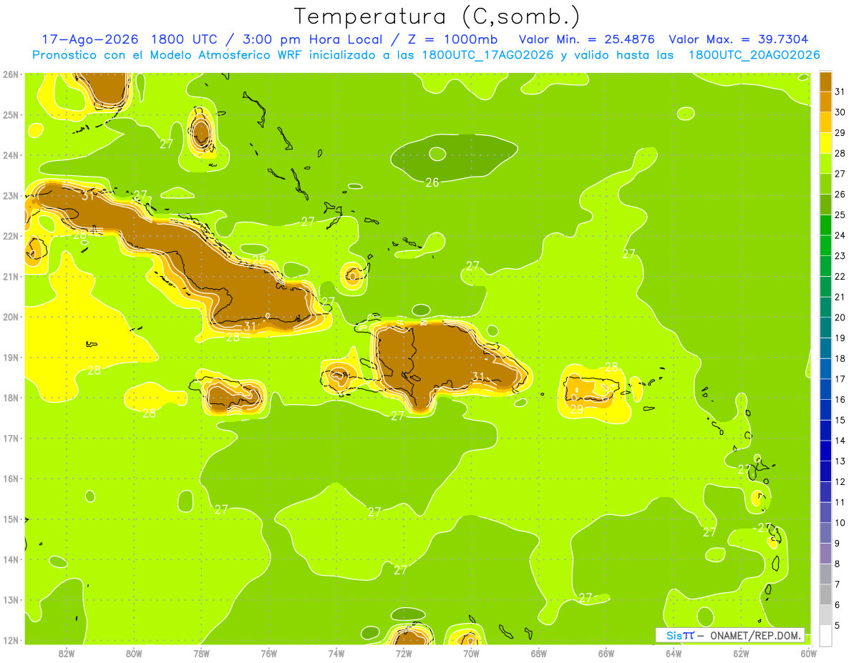859x663 pixels.
Task: Click the "26" contour label on the map
Action: [432, 182]
